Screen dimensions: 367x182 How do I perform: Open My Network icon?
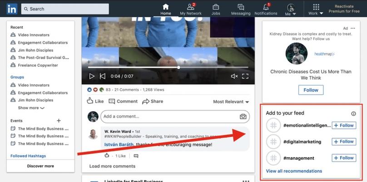click(x=191, y=7)
